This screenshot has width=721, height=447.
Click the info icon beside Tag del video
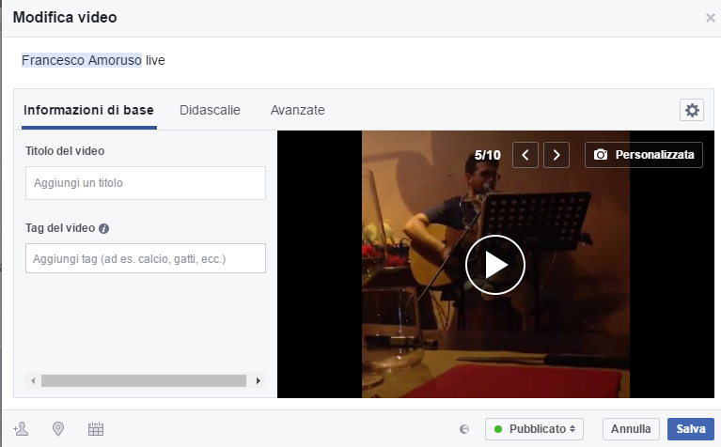104,228
